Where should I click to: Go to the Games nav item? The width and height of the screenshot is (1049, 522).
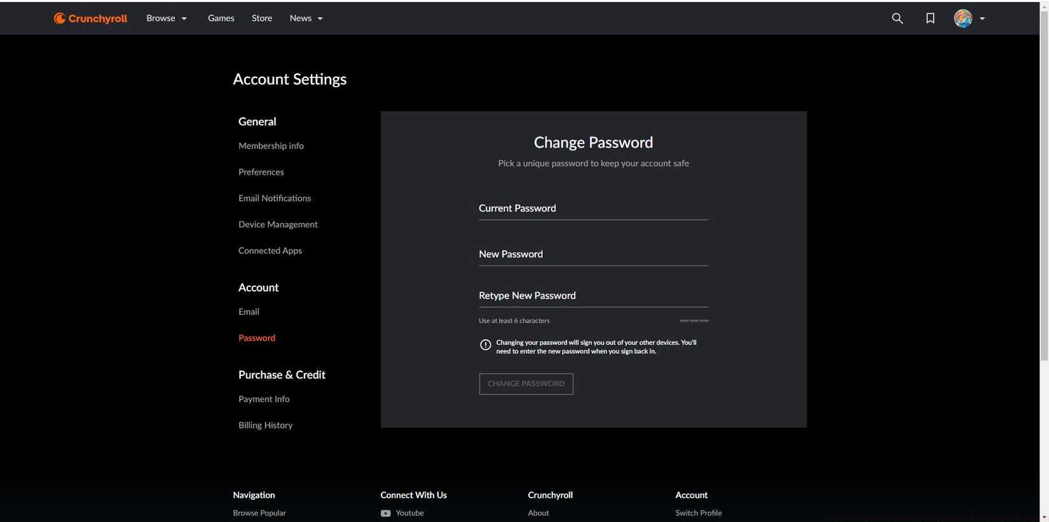point(221,18)
